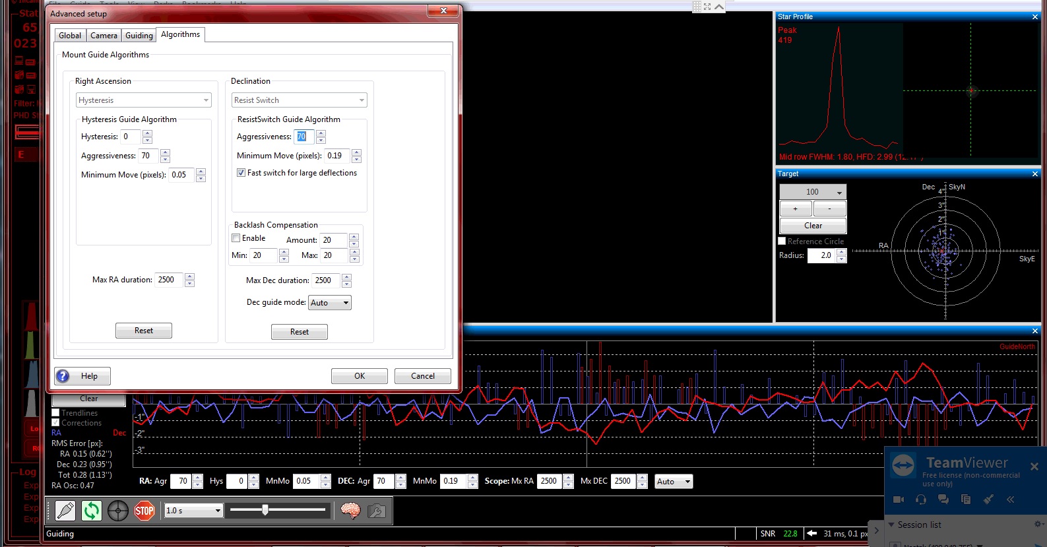Click the connect equipment USB icon
The width and height of the screenshot is (1047, 547).
(x=65, y=510)
